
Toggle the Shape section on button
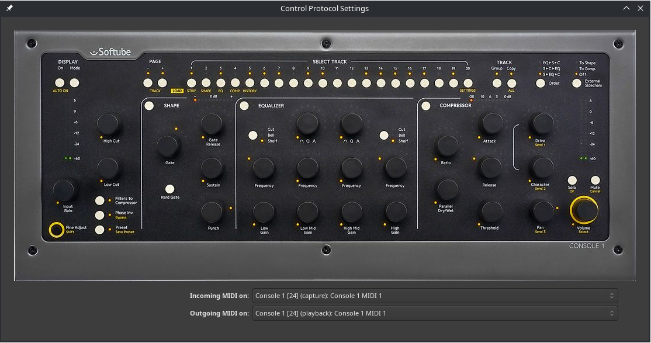tap(149, 106)
